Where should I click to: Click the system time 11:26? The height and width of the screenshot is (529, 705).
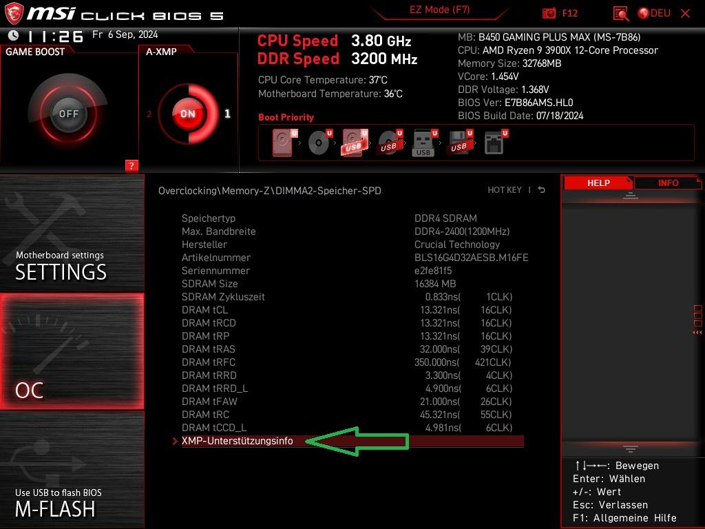[55, 36]
